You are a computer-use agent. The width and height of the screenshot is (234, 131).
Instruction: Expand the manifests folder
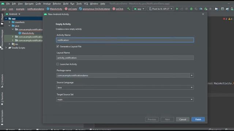(10, 22)
